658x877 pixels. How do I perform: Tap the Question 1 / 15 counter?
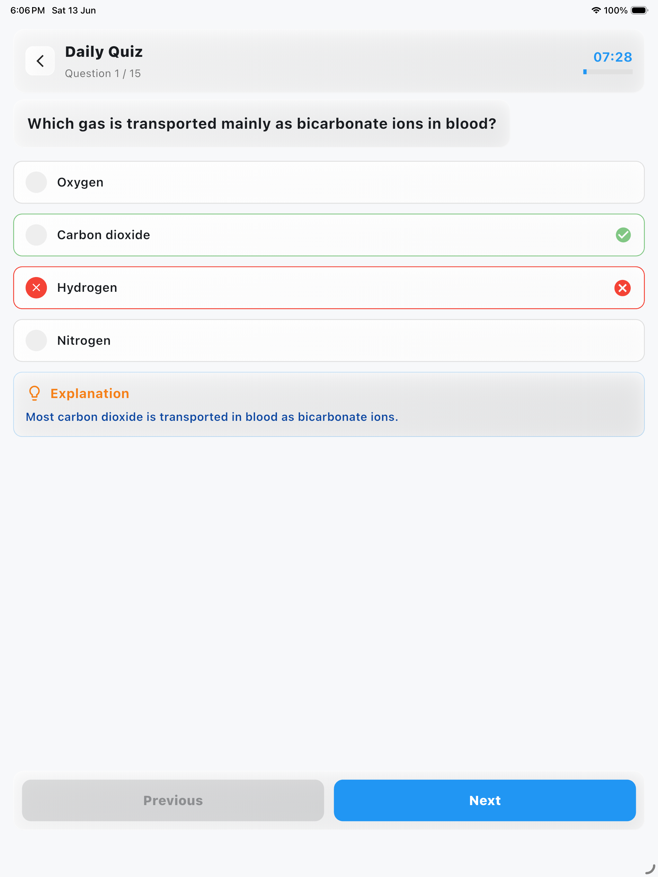(x=103, y=74)
